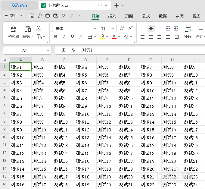Toggle Bold formatting
The width and height of the screenshot is (205, 189).
tap(56, 37)
